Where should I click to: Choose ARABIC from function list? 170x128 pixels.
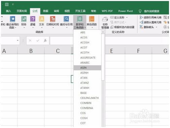(87, 63)
